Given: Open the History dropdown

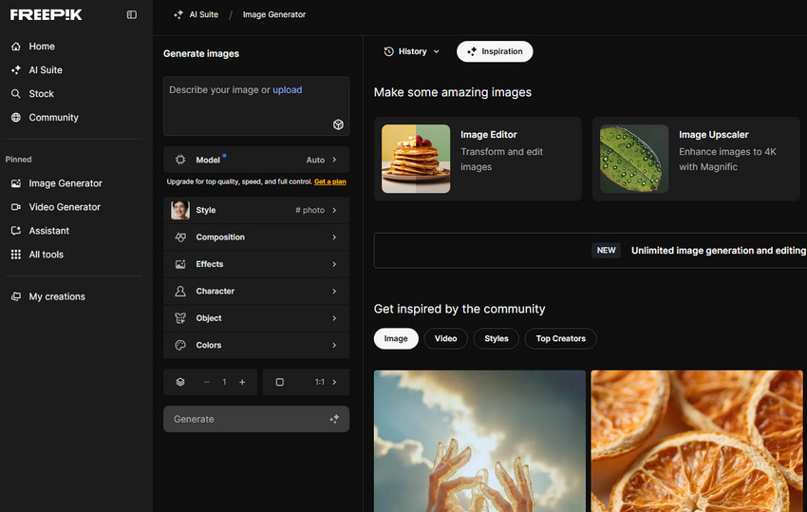Looking at the screenshot, I should point(411,51).
